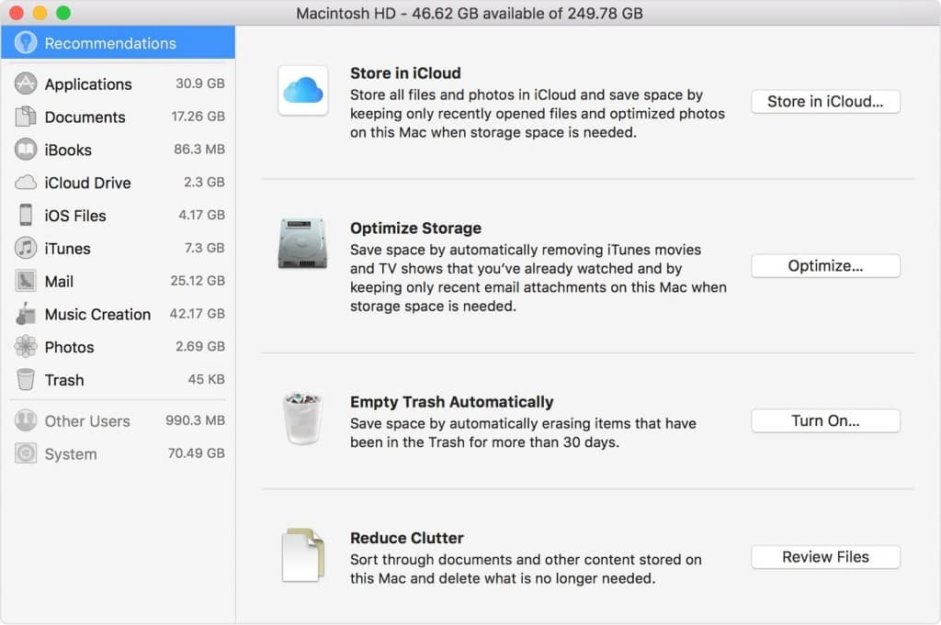Click the Other Users icon
Screen dimensions: 941x625
tap(26, 421)
